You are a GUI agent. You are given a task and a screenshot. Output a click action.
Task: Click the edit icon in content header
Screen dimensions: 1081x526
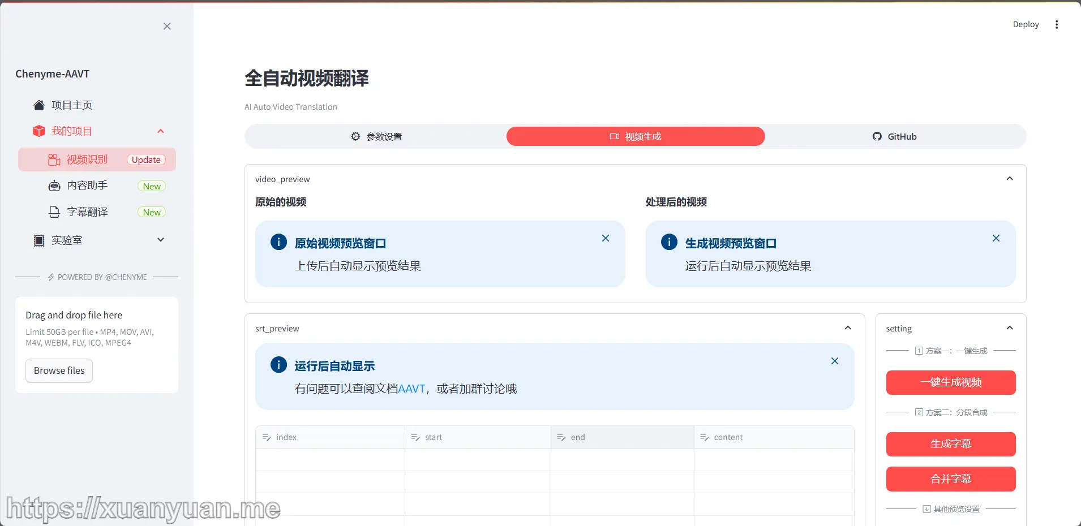point(705,437)
